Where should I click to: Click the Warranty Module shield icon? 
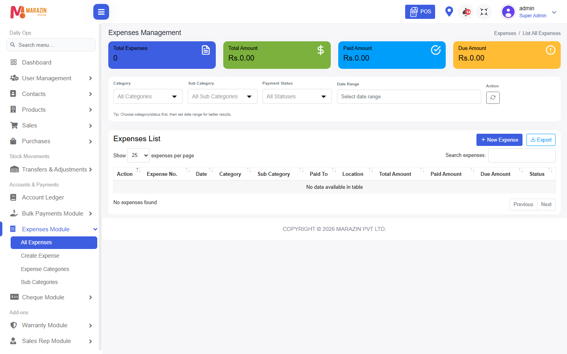(14, 325)
